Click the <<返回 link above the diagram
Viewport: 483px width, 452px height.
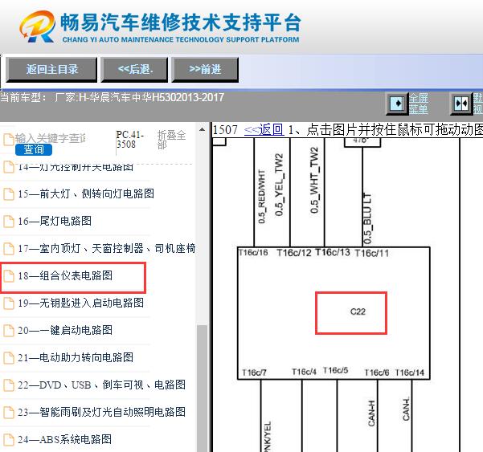tap(264, 129)
